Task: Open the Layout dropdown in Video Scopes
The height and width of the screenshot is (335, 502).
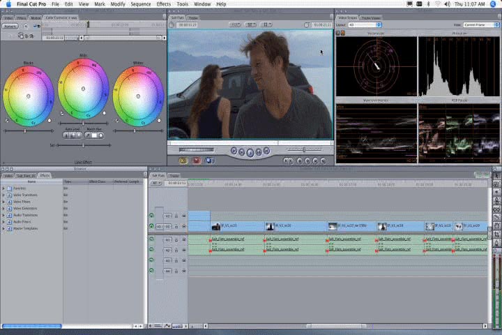Action: (365, 24)
